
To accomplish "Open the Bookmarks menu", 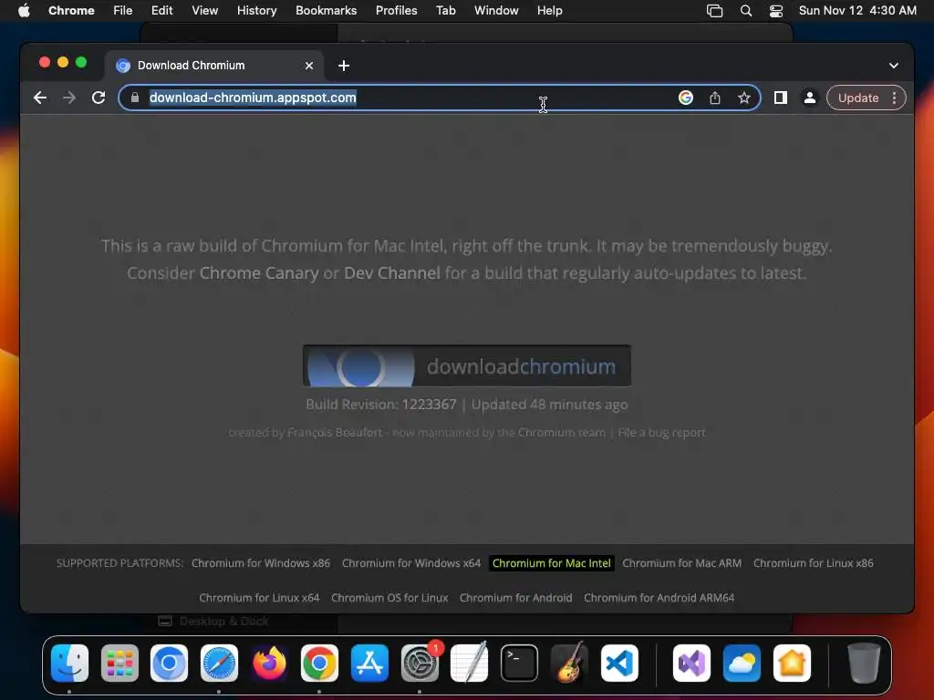I will (327, 11).
